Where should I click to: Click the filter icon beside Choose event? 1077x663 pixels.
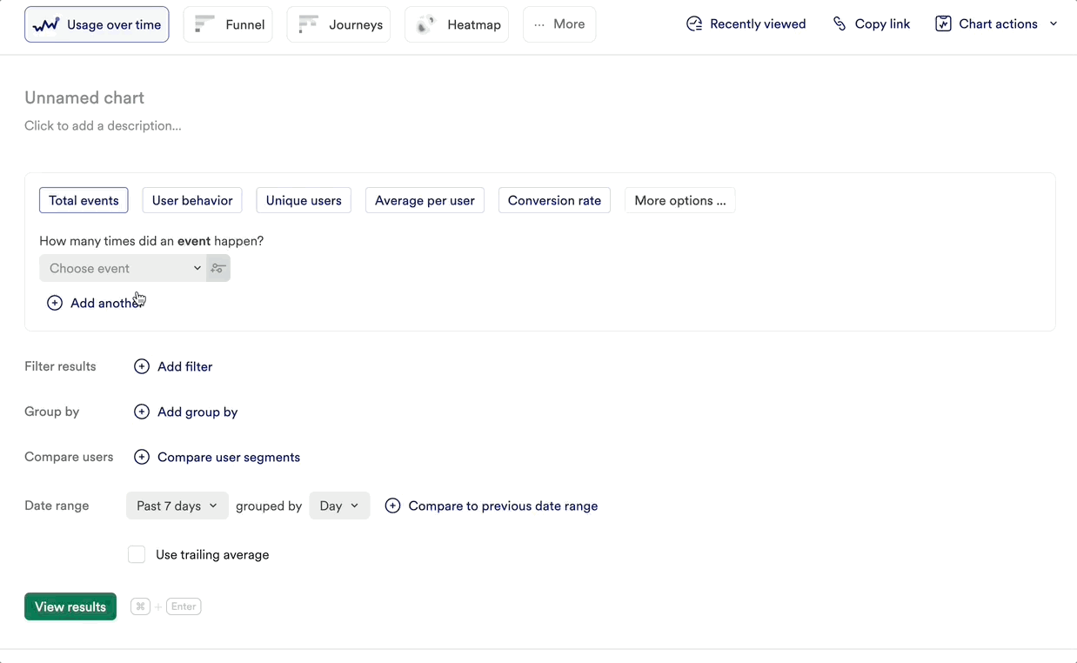pos(217,268)
